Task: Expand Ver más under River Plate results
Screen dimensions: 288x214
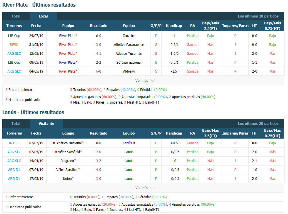Action: click(x=145, y=81)
